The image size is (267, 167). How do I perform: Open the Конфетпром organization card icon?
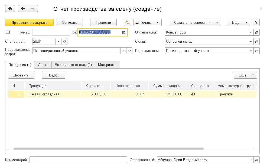256,32
